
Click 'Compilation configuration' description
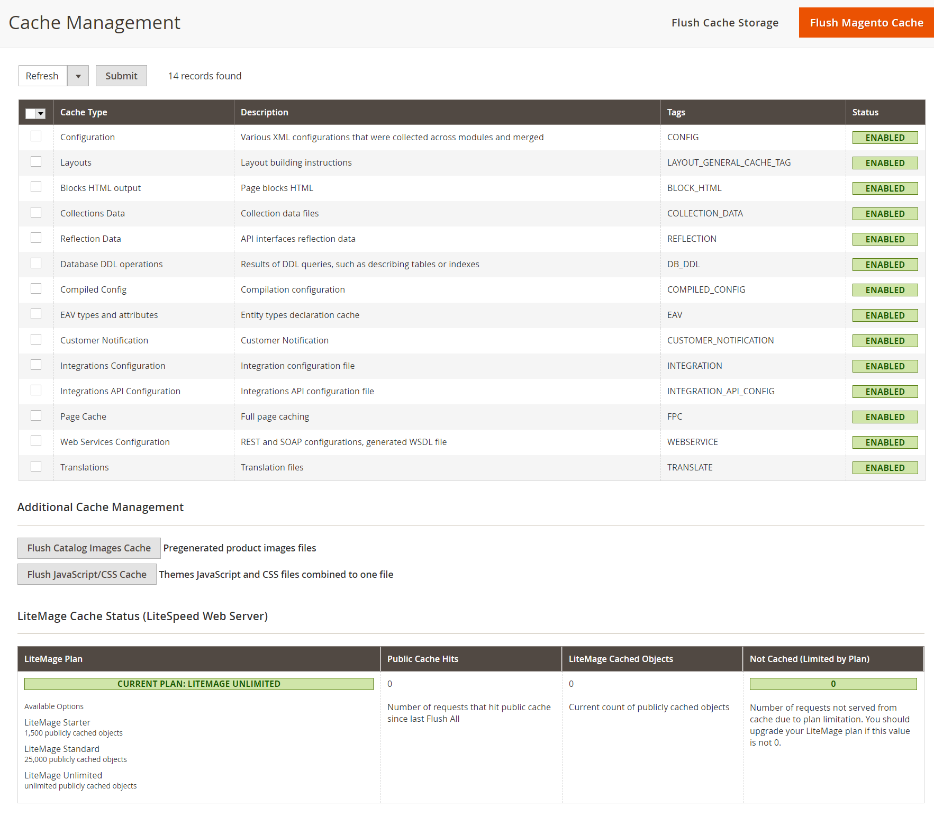pyautogui.click(x=293, y=290)
